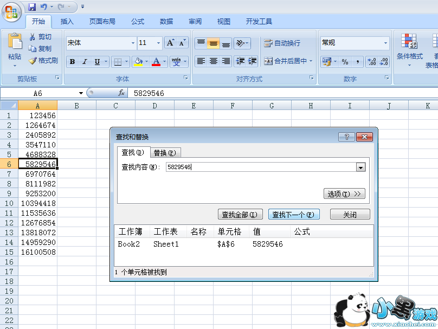Align text to bottom of cell
This screenshot has width=438, height=329.
point(226,43)
